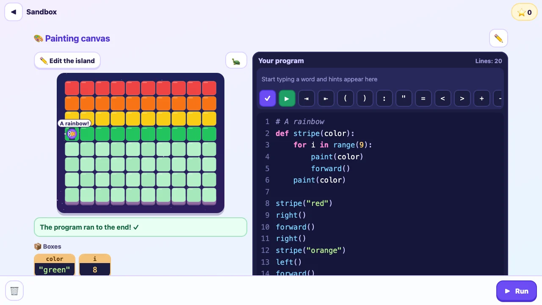This screenshot has height=305, width=542.
Task: Insert an equals sign symbol
Action: pos(423,98)
